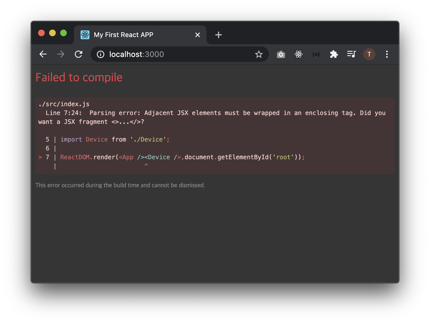Close the My First React APP tab
430x324 pixels.
tap(198, 35)
